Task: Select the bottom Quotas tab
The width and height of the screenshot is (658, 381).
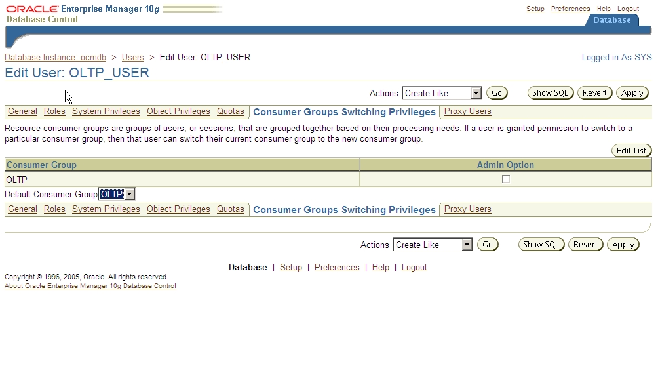Action: click(x=231, y=209)
